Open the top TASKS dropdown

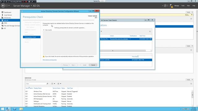[x=189, y=12]
